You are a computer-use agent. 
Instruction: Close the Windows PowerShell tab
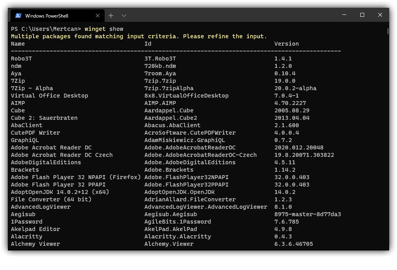(98, 16)
